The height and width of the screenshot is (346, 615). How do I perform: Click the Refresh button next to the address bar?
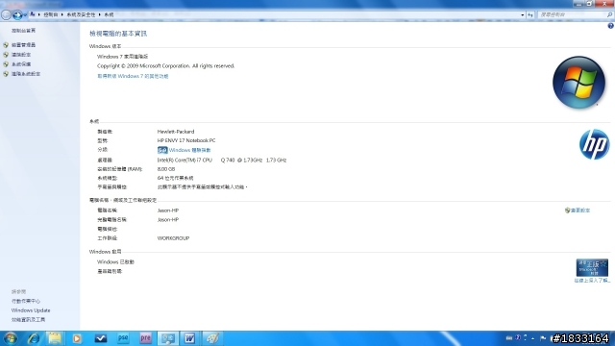[530, 15]
